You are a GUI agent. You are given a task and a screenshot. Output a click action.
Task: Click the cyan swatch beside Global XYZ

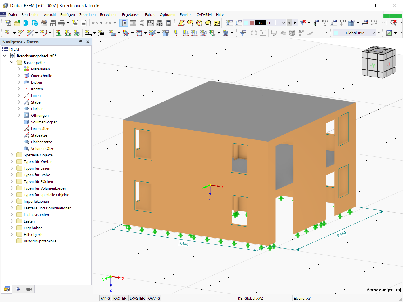click(336, 33)
